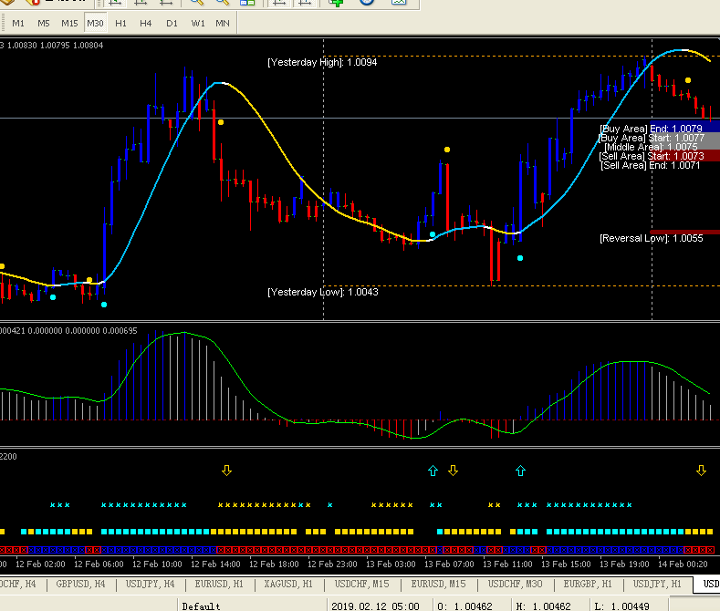Viewport: 720px width, 611px height.
Task: Set the chart to the D1 daily timeframe
Action: (172, 23)
